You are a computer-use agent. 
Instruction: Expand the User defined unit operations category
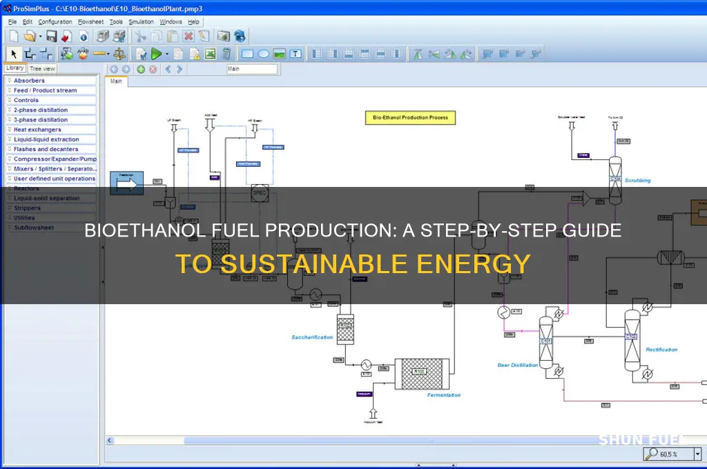point(51,179)
